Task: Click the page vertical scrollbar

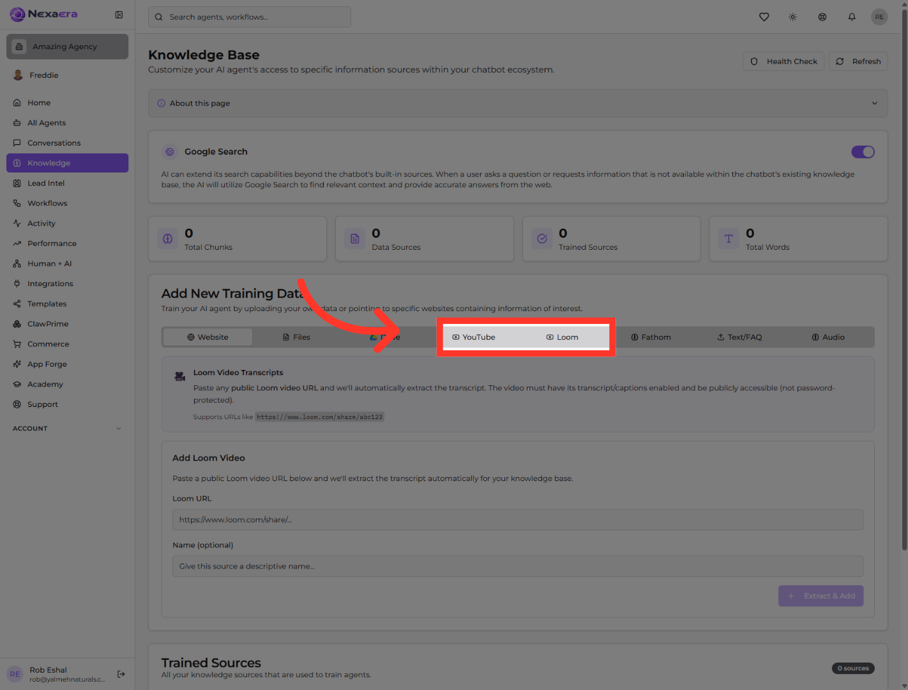Action: [x=904, y=280]
